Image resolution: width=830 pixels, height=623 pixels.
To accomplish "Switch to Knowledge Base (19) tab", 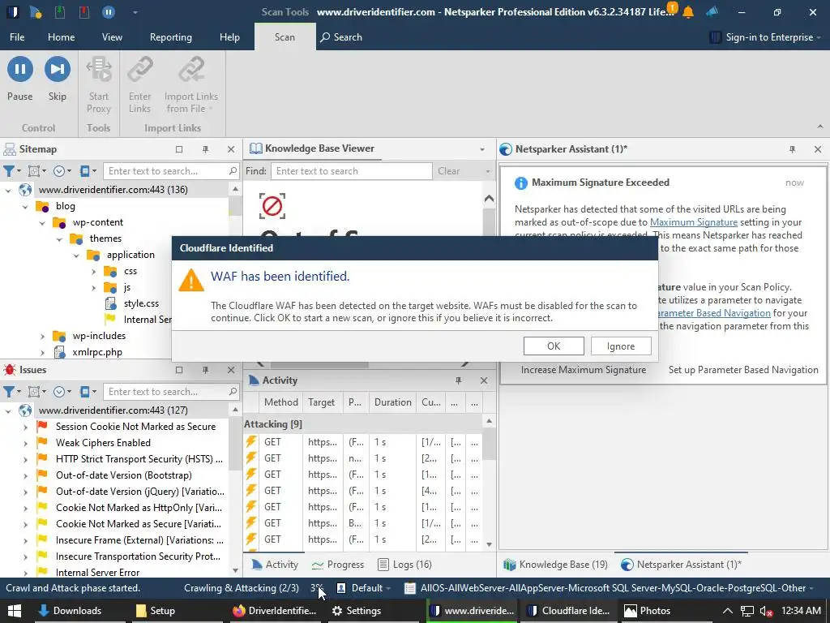I will pyautogui.click(x=556, y=565).
